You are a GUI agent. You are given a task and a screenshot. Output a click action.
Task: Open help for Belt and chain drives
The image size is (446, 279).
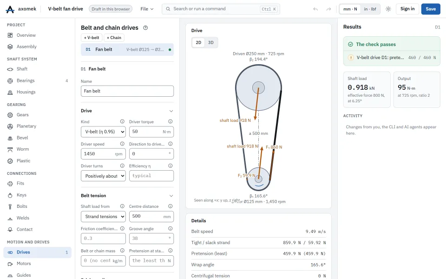pyautogui.click(x=145, y=28)
